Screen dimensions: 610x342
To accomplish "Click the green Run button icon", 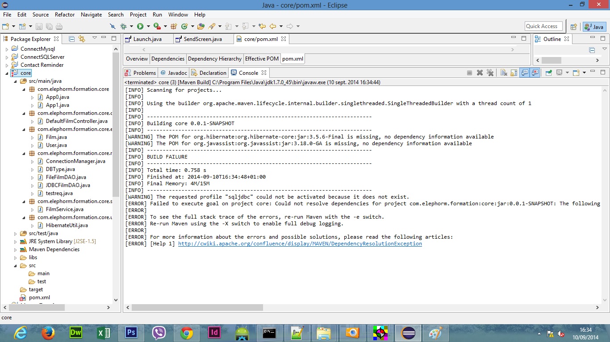I will coord(140,26).
